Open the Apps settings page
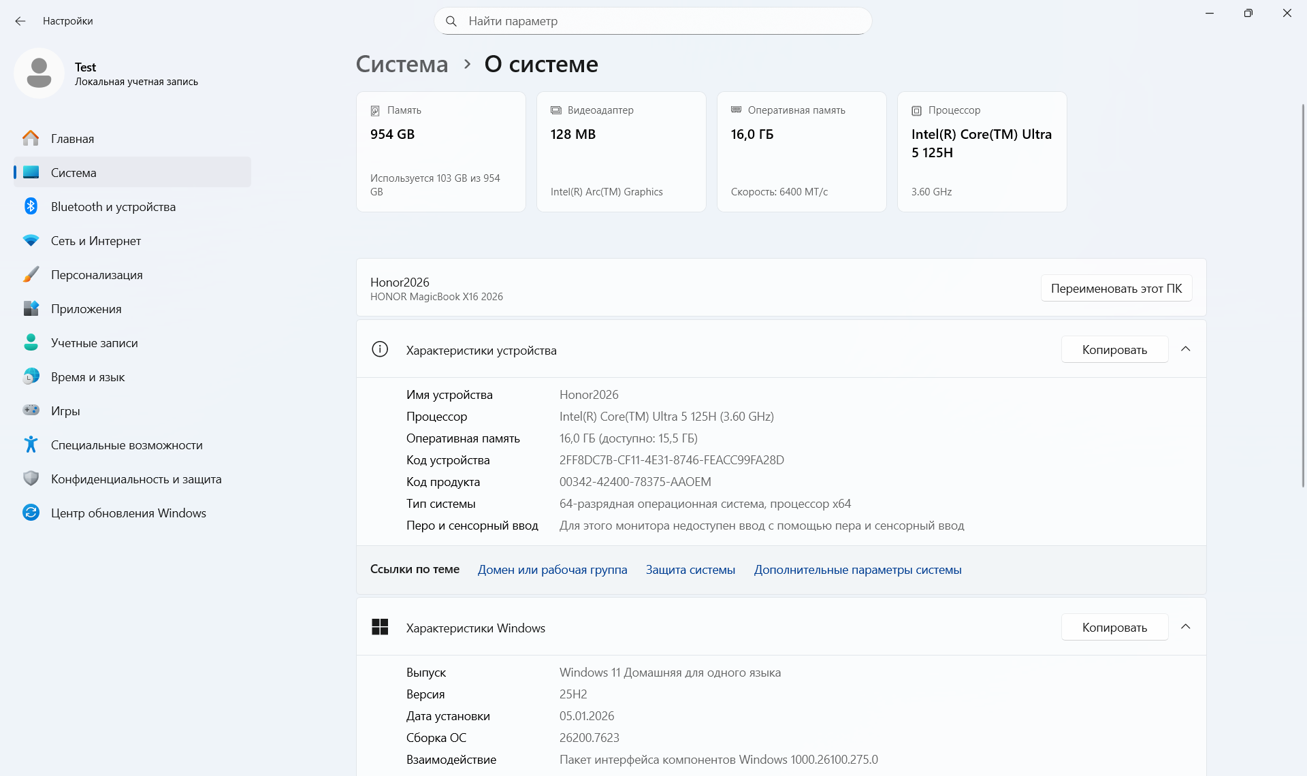 pyautogui.click(x=86, y=309)
